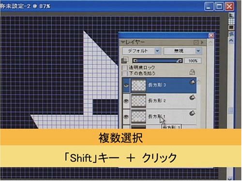Enable the 下の色を拾う checkbox

tap(124, 73)
